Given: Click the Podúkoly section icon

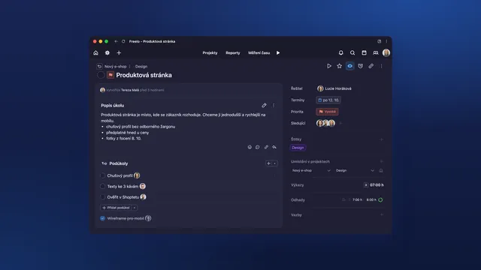Looking at the screenshot, I should click(104, 163).
